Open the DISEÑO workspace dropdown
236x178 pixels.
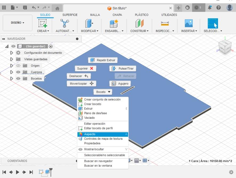(x=18, y=23)
